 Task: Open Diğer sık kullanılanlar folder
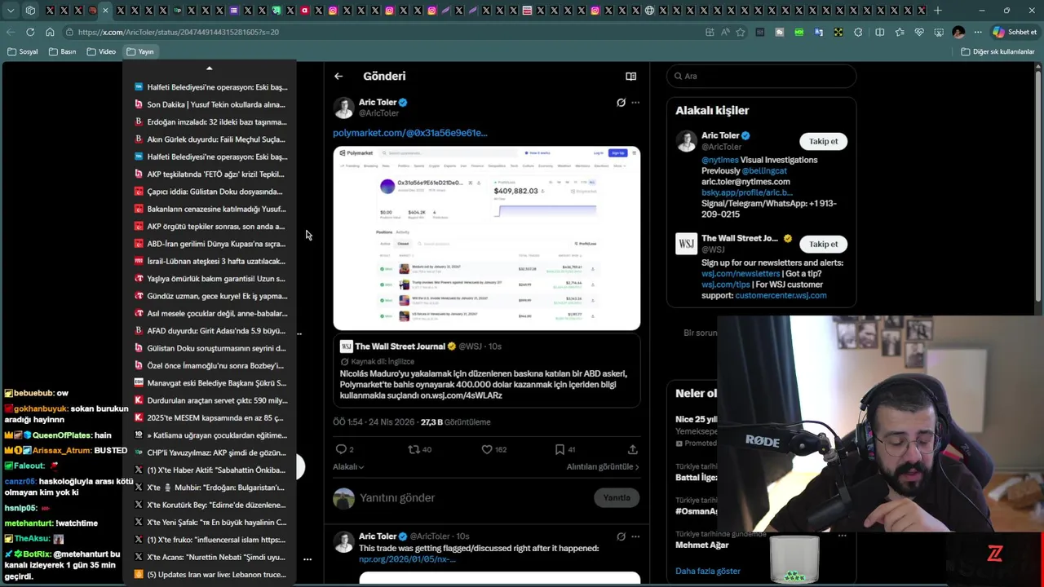998,51
